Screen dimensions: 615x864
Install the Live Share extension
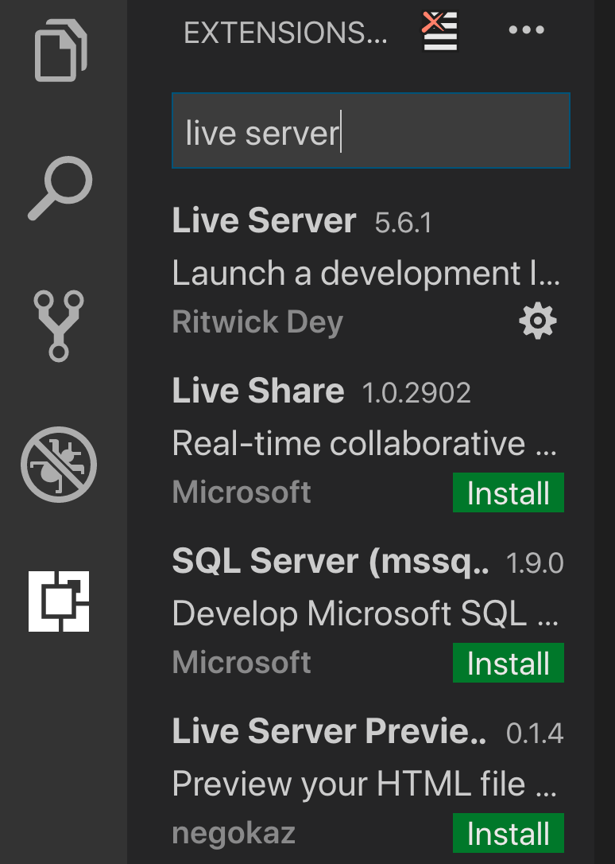click(x=508, y=492)
